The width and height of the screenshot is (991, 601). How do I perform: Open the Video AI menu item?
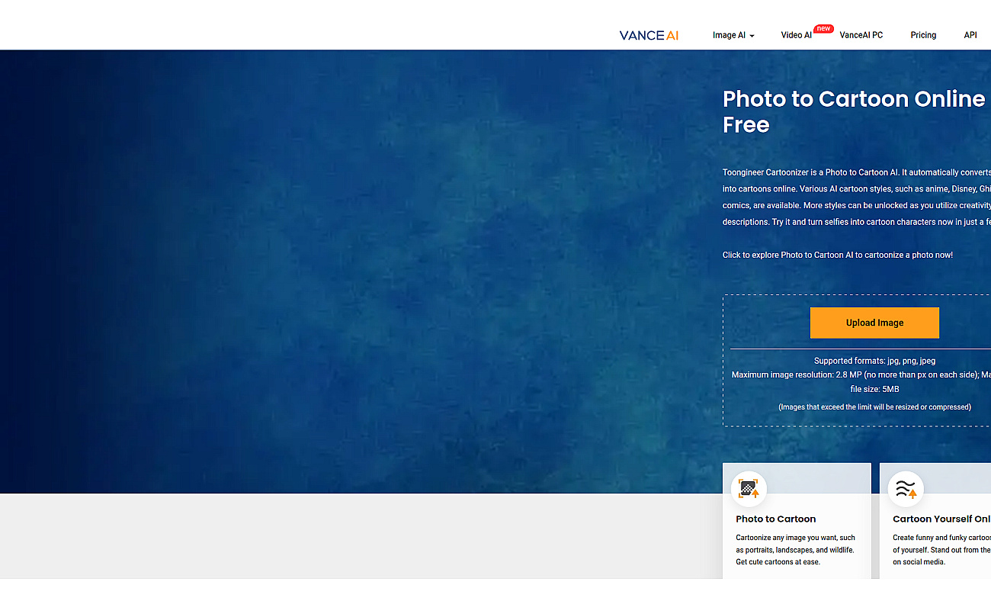coord(796,35)
